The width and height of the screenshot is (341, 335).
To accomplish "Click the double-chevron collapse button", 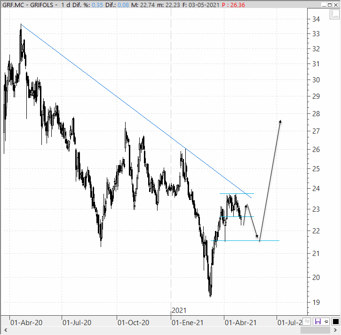I will click(307, 321).
